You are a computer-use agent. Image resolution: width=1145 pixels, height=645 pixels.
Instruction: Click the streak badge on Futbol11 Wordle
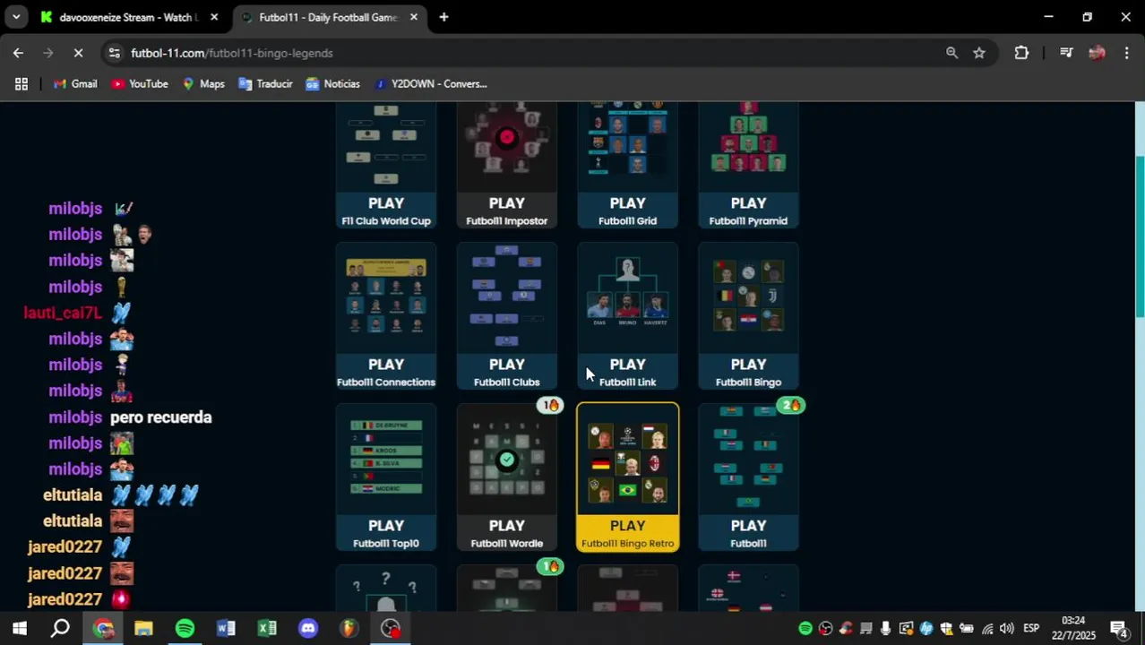(x=550, y=405)
